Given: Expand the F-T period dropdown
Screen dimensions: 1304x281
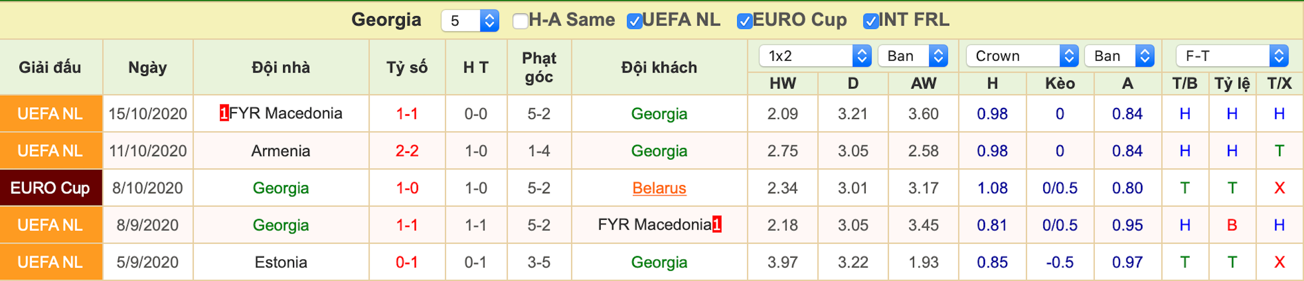Looking at the screenshot, I should [1232, 56].
